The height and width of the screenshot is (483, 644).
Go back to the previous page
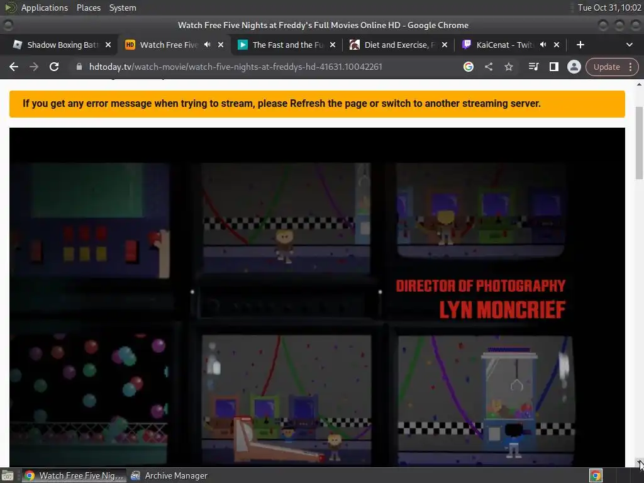[x=14, y=67]
